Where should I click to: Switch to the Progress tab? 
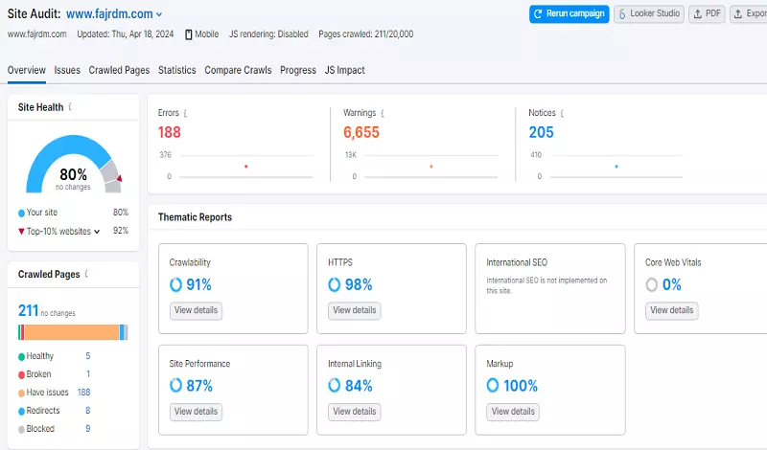[x=298, y=70]
